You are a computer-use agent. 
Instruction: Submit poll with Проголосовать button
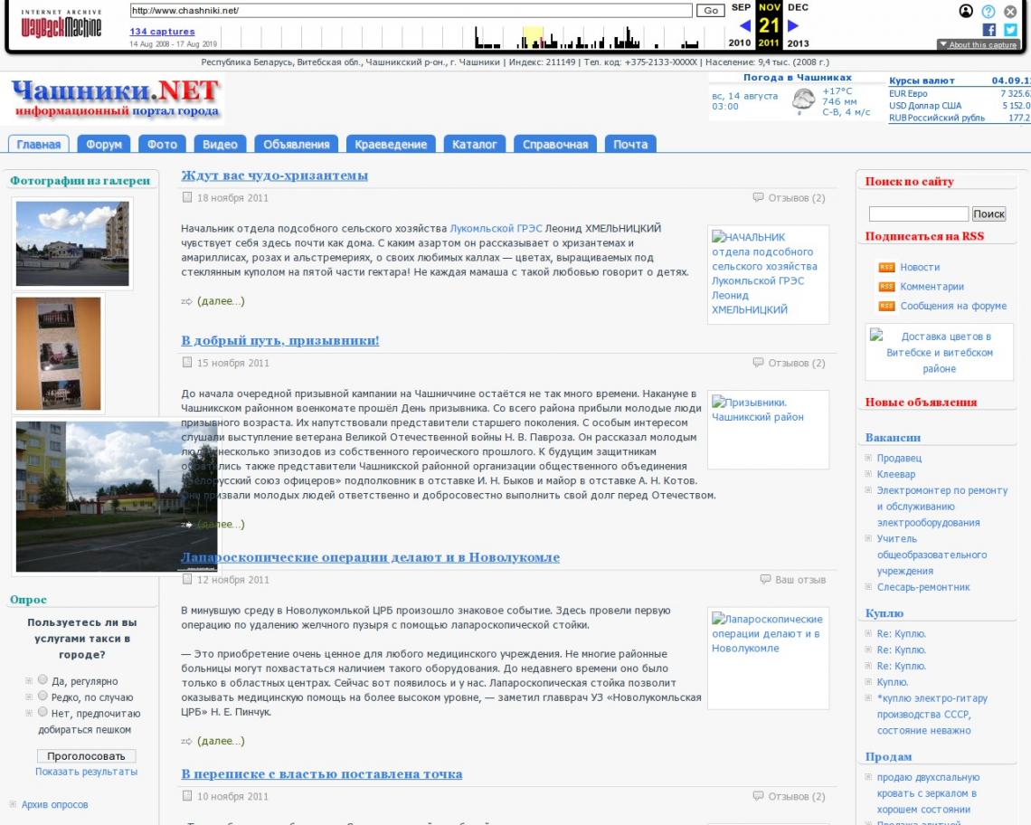point(86,756)
